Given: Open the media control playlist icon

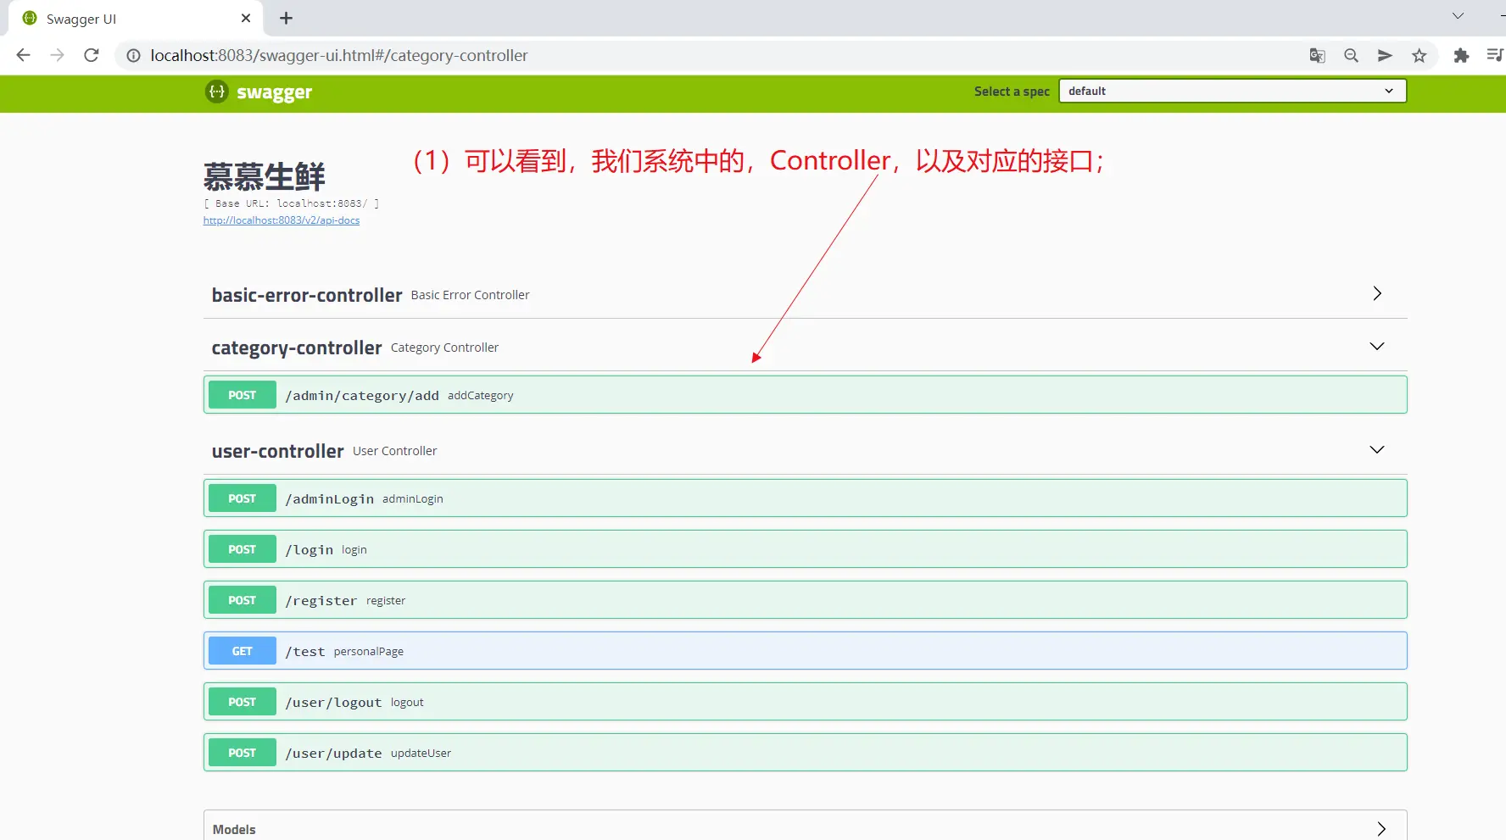Looking at the screenshot, I should (1495, 55).
